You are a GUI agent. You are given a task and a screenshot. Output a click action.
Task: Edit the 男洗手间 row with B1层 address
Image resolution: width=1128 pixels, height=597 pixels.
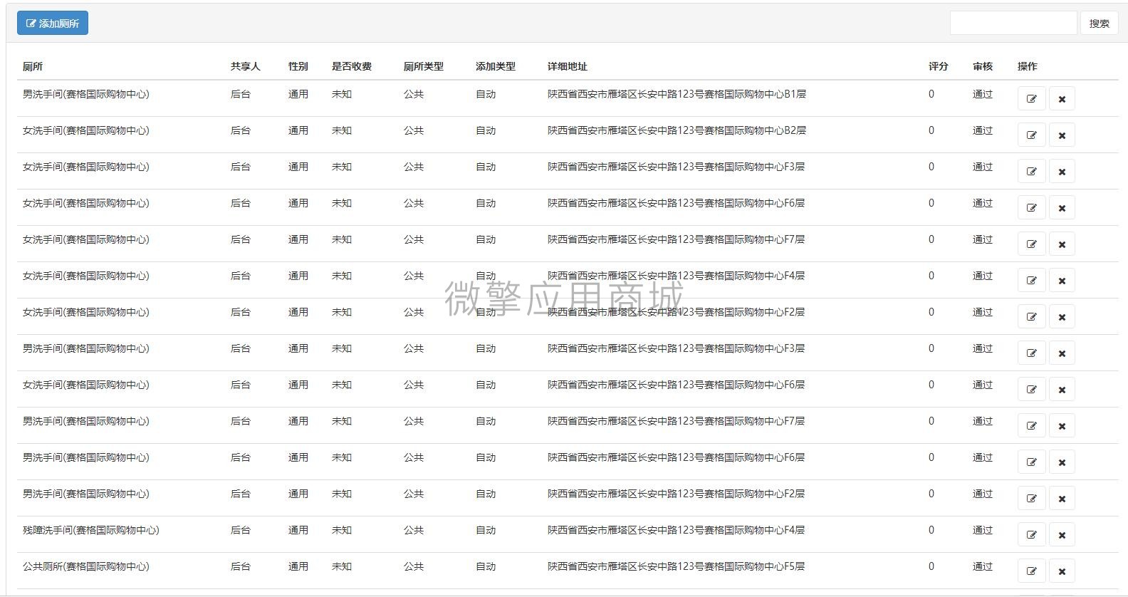tap(1031, 99)
